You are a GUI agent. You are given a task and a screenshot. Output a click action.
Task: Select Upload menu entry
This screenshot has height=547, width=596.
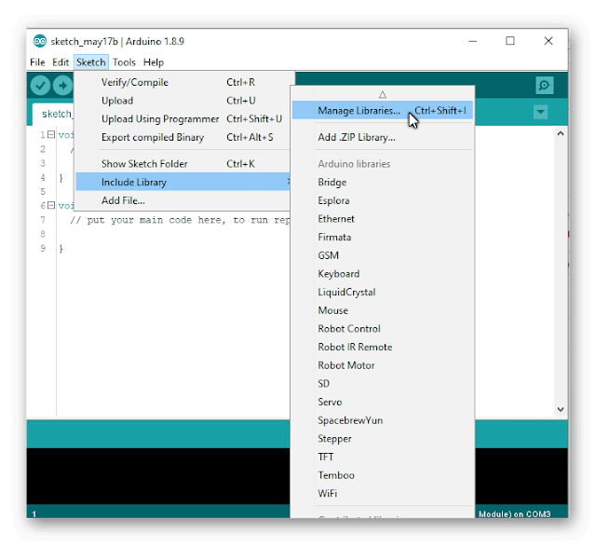[184, 101]
